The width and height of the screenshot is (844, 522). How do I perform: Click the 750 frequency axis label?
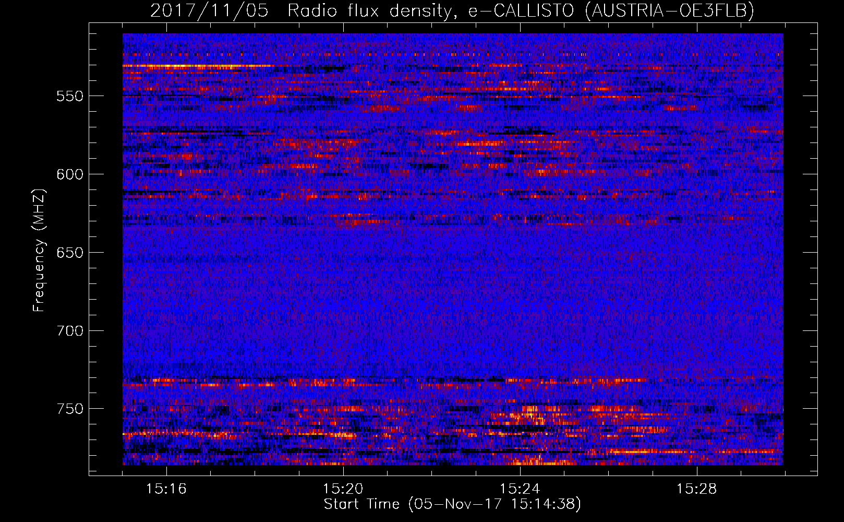point(70,409)
